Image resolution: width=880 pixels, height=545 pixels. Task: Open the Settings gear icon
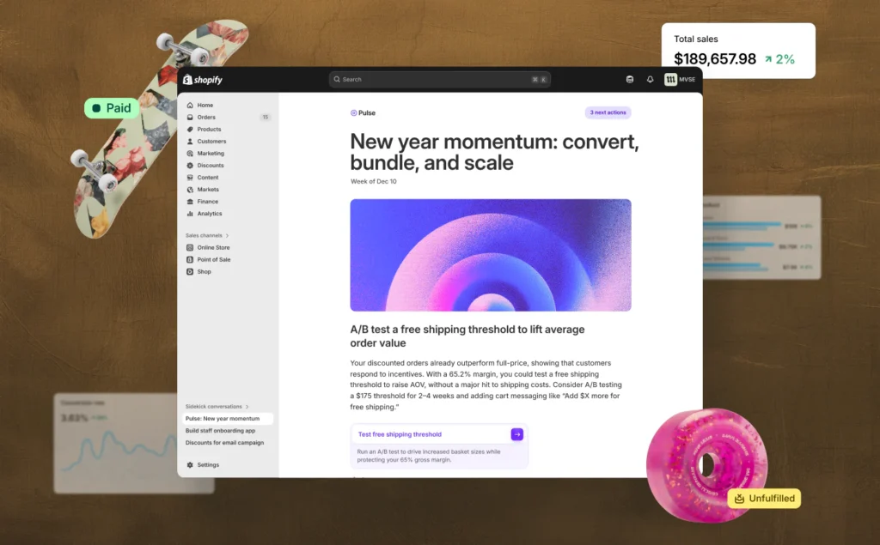(x=190, y=465)
